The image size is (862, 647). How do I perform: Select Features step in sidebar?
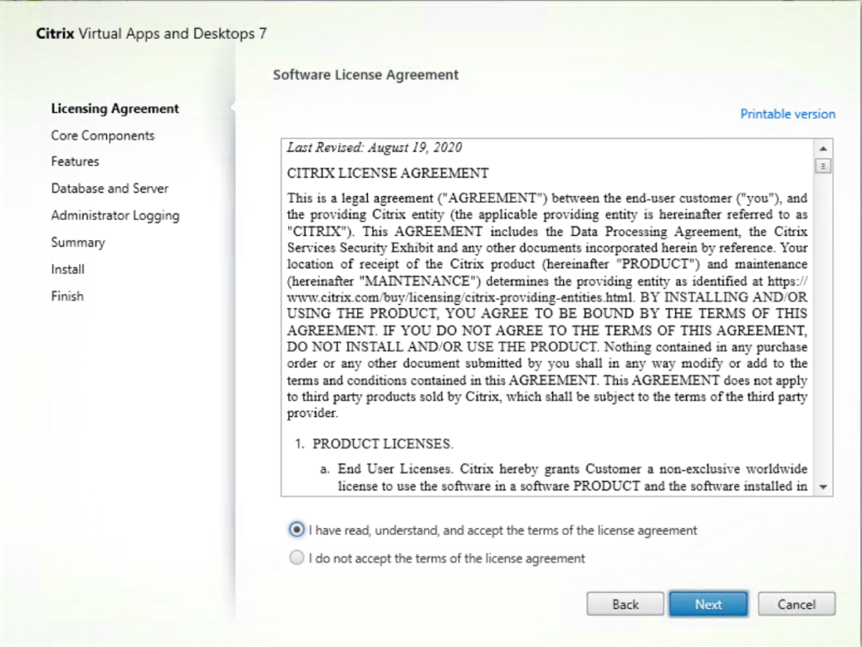coord(75,161)
